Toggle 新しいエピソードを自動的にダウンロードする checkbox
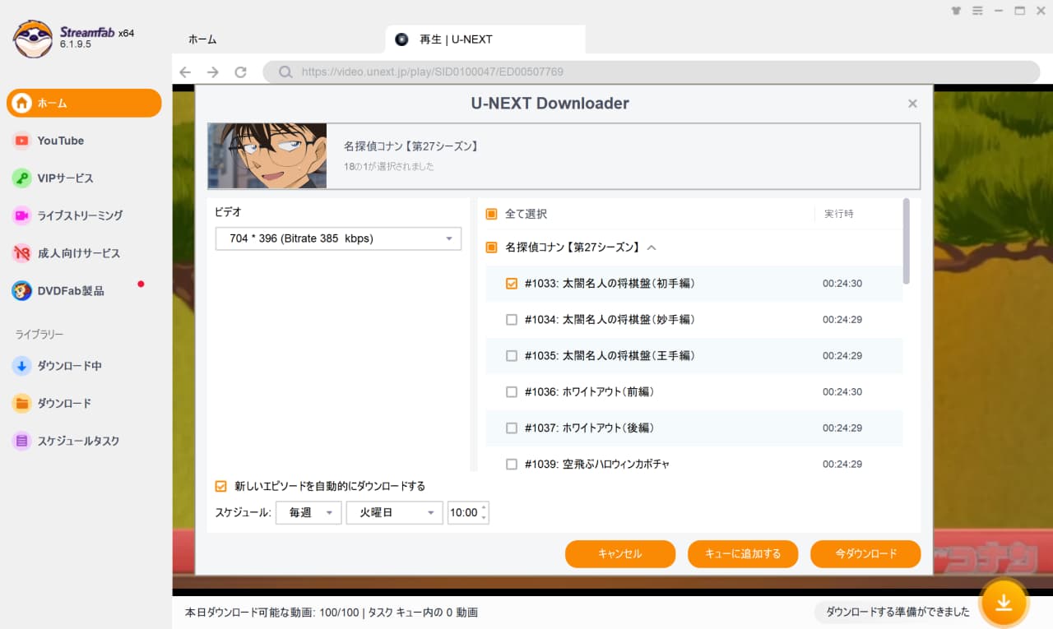 click(x=220, y=486)
